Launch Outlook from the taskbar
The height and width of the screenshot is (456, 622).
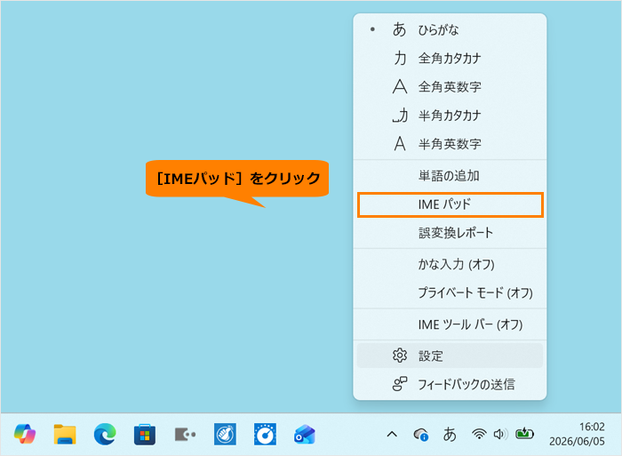tap(305, 435)
